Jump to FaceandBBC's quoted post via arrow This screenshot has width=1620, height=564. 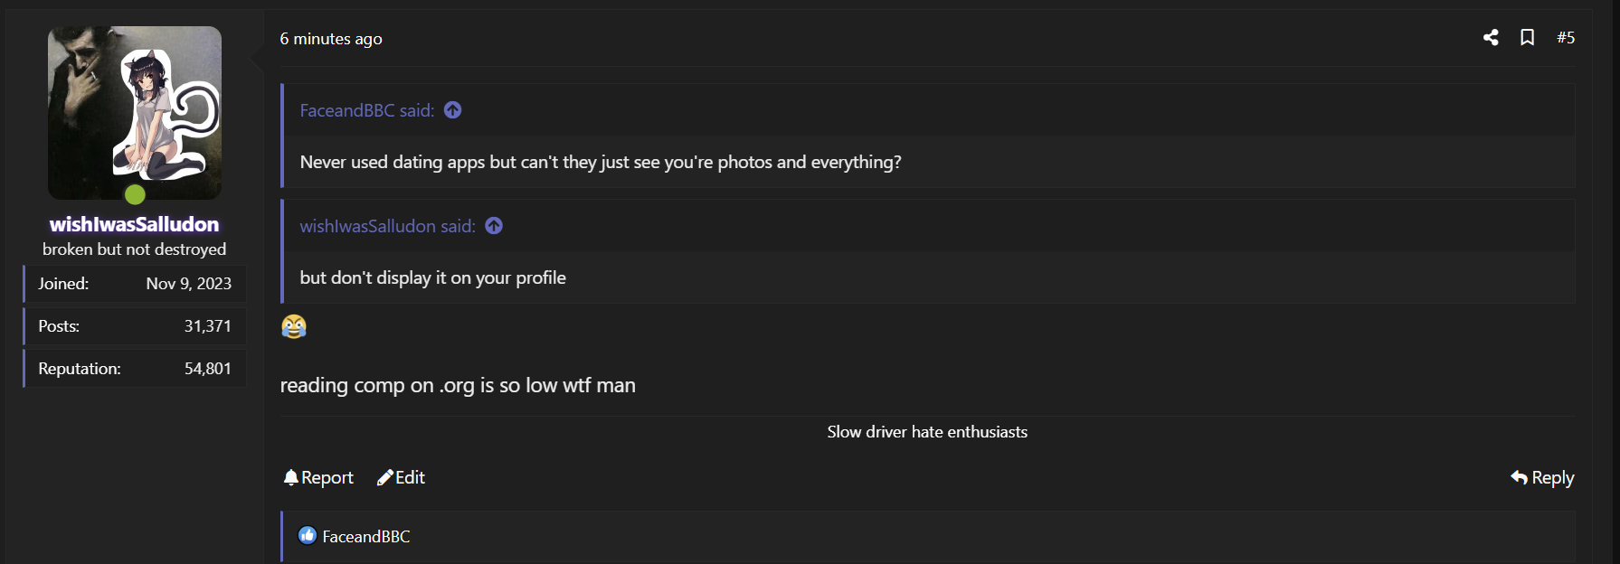pyautogui.click(x=453, y=110)
